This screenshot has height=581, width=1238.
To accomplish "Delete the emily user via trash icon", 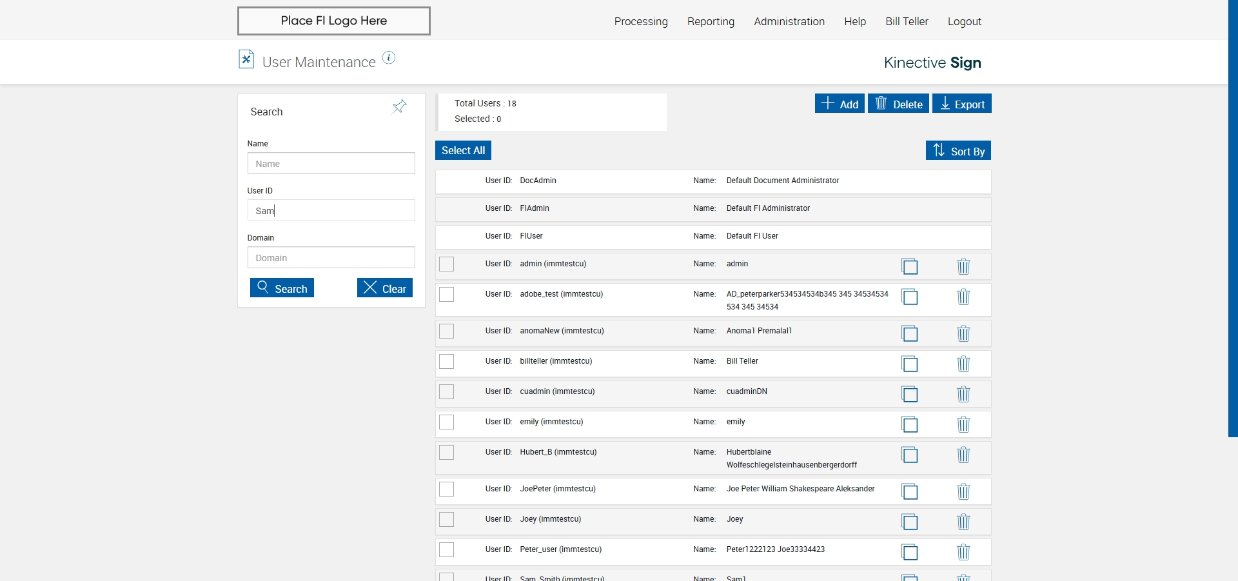I will (x=963, y=424).
